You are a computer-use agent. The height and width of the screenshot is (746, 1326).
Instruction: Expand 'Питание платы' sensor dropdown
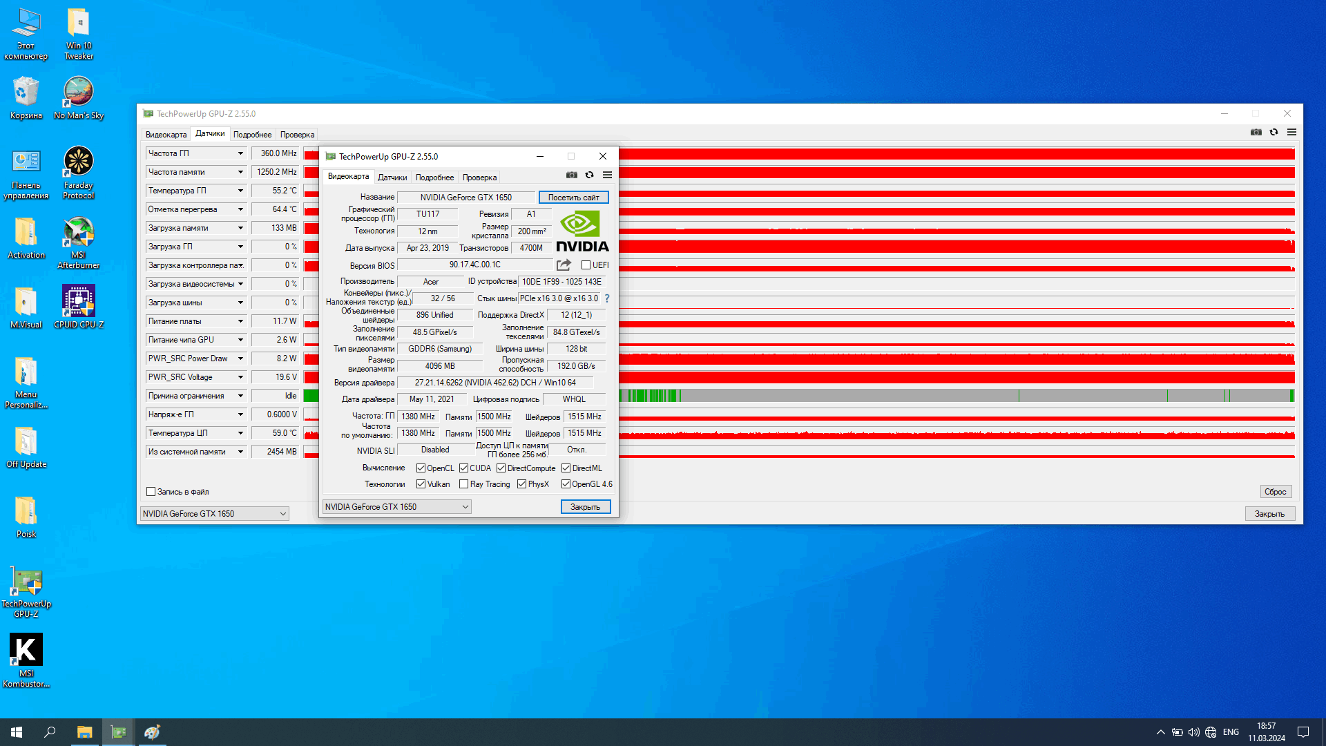pos(240,321)
